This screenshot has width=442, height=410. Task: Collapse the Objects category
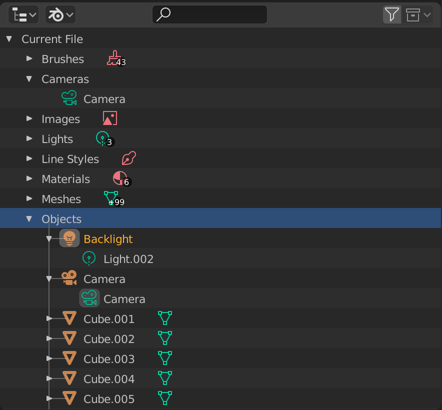coord(29,219)
